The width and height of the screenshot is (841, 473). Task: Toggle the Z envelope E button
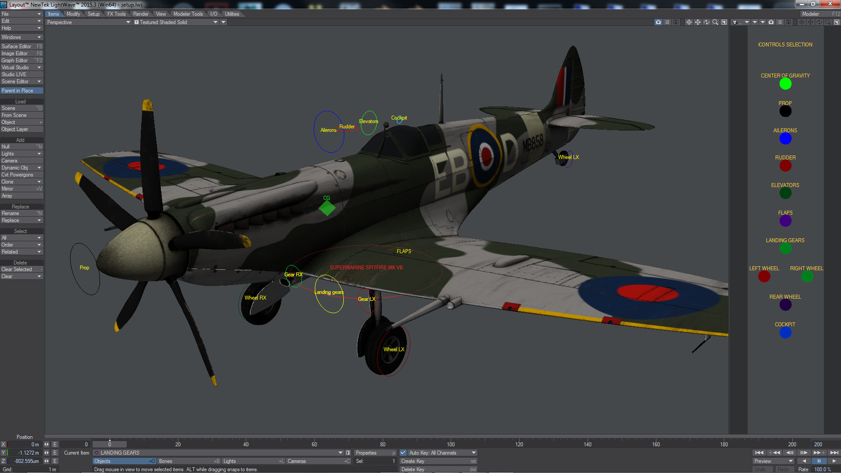(55, 461)
